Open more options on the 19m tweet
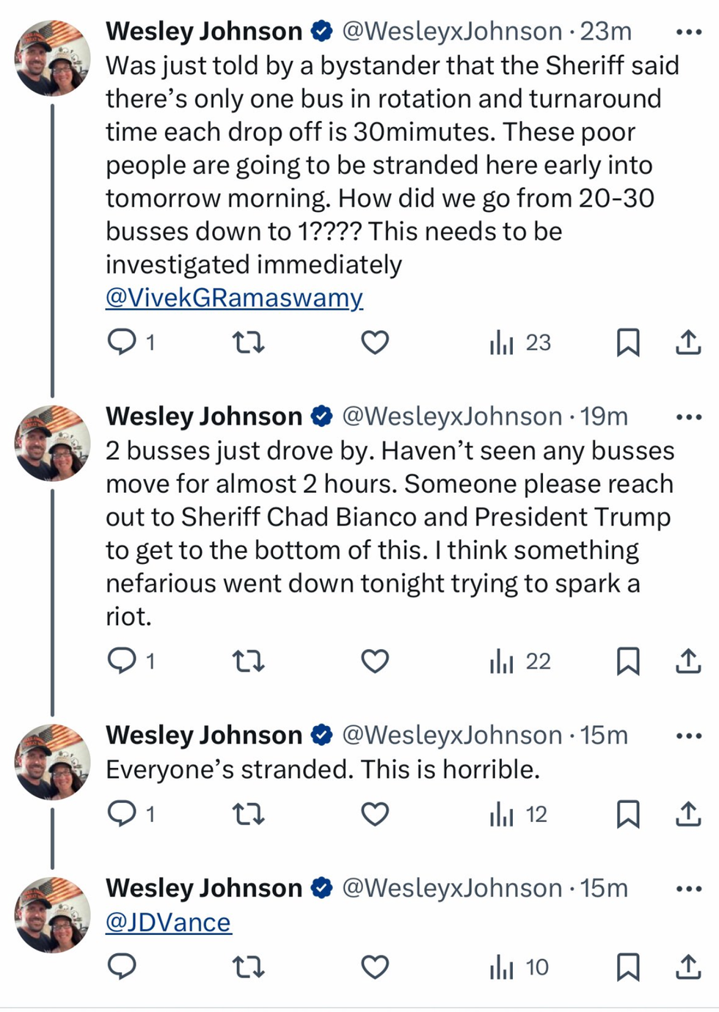This screenshot has height=1012, width=719. (x=688, y=417)
